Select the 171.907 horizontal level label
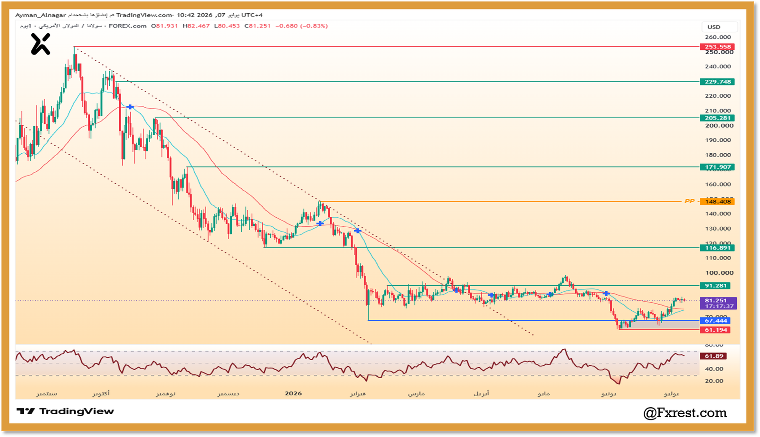Viewport: 760px width, 437px height. click(717, 167)
